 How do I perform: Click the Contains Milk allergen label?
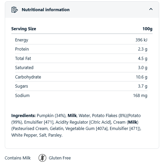[18, 158]
